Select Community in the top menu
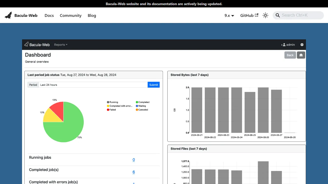 pyautogui.click(x=70, y=15)
